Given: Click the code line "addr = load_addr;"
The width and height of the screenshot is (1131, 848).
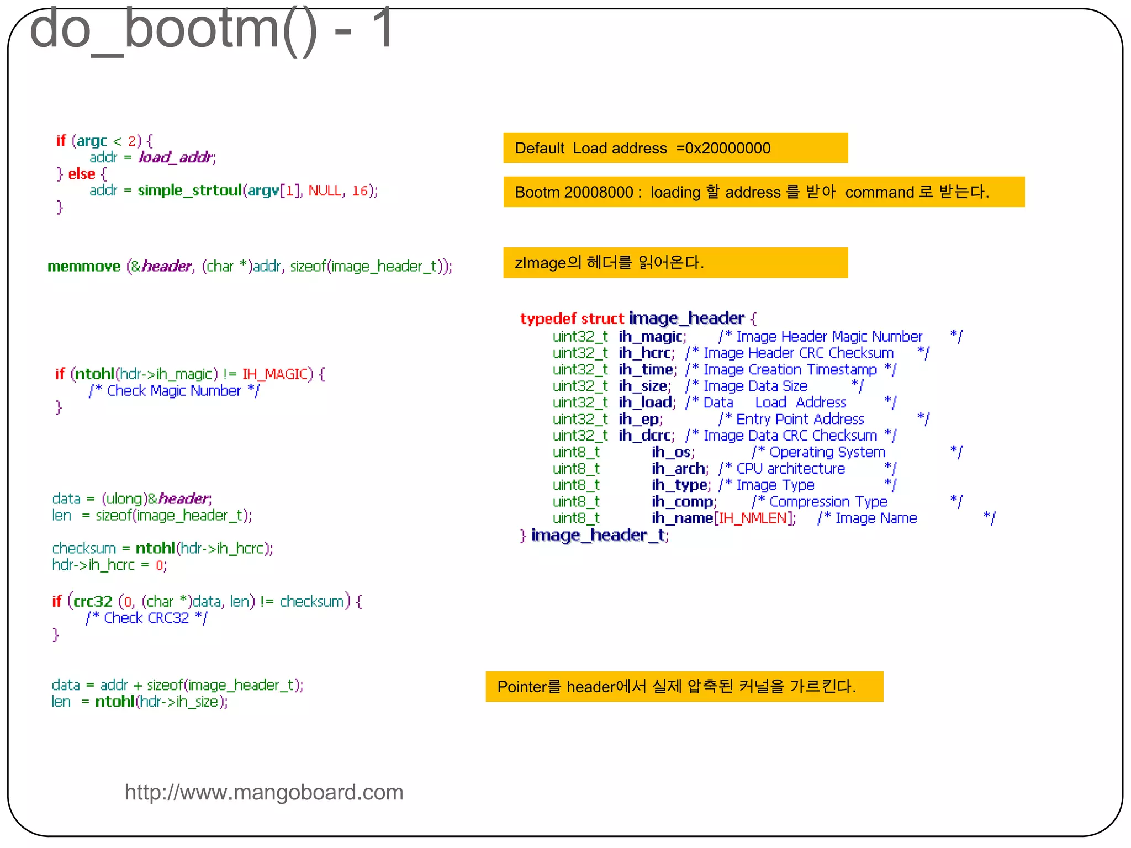Looking at the screenshot, I should (x=153, y=157).
